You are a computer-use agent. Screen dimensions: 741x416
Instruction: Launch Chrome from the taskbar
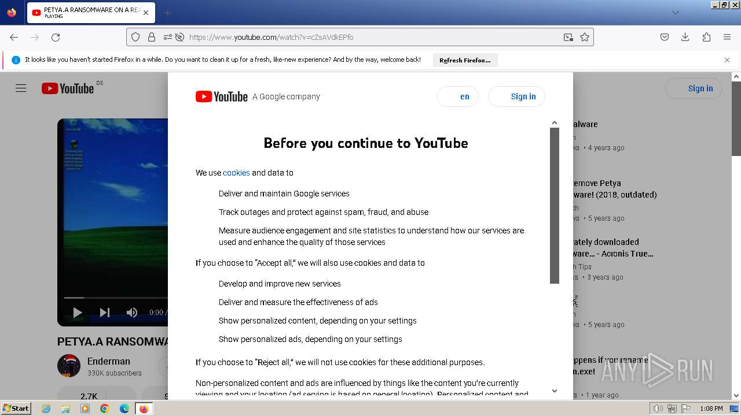point(105,408)
